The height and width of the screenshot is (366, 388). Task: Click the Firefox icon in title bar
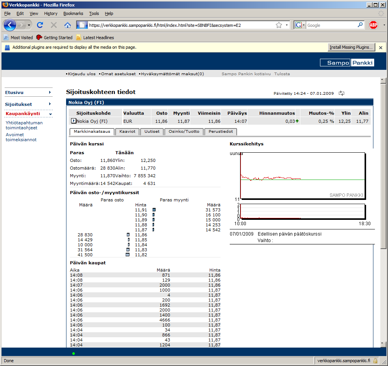5,5
